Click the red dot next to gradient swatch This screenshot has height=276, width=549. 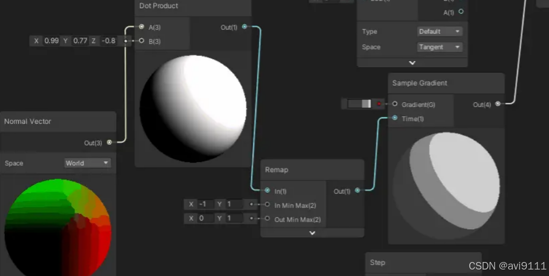coord(379,104)
